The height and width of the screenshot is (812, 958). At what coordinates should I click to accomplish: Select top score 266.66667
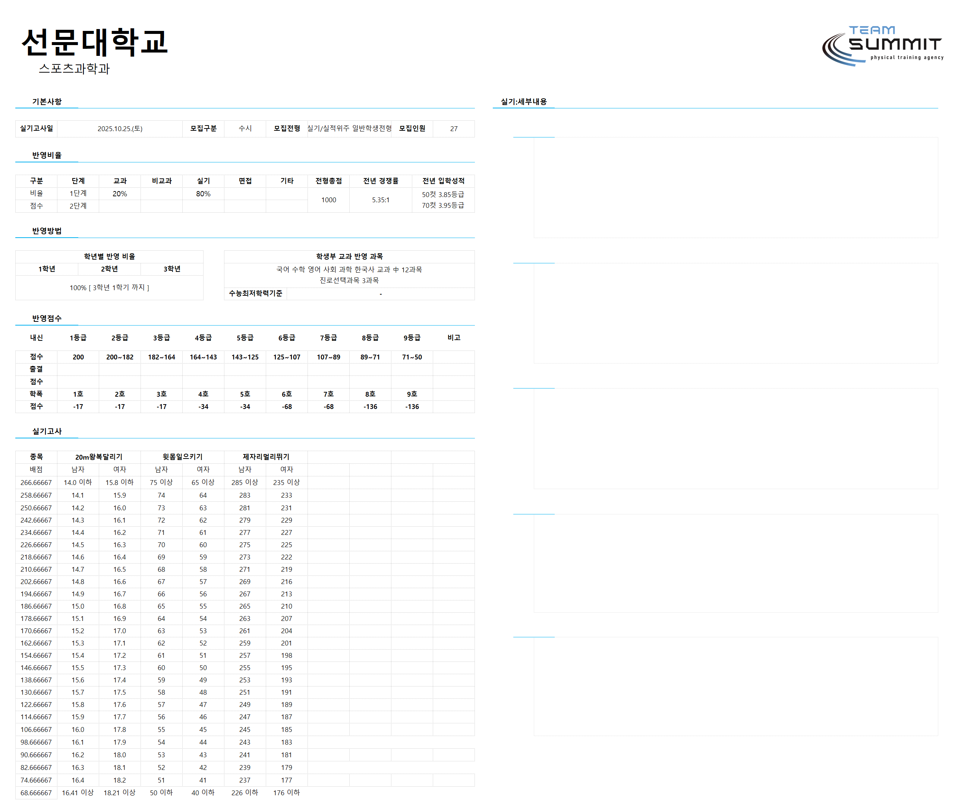pyautogui.click(x=36, y=483)
